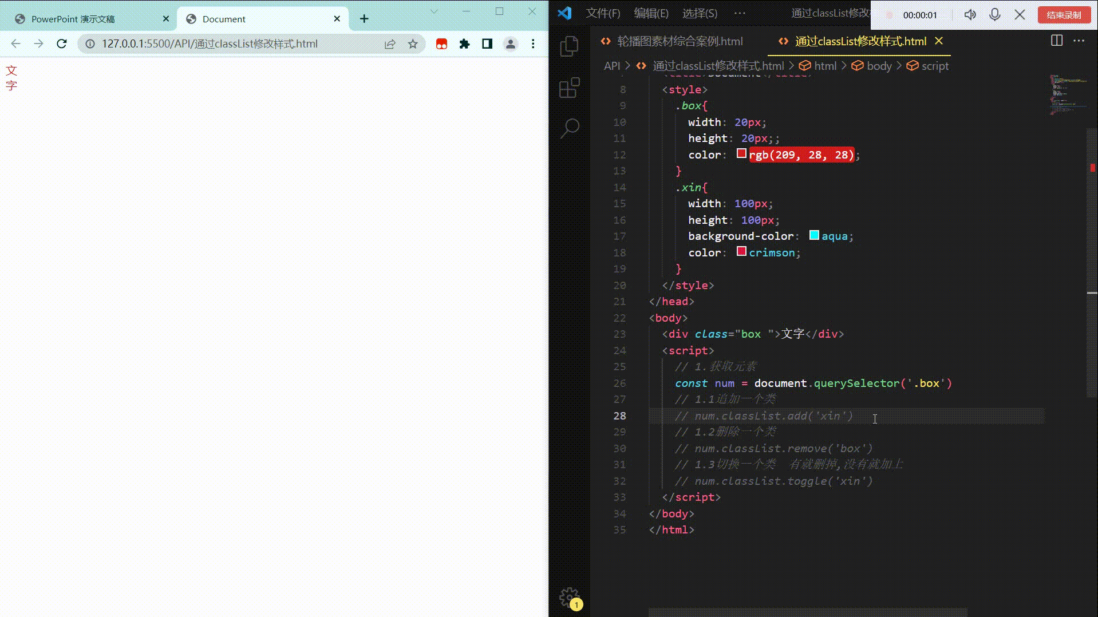Screen dimensions: 1098x617
Task: Click the API breadcrumb
Action: (612, 66)
